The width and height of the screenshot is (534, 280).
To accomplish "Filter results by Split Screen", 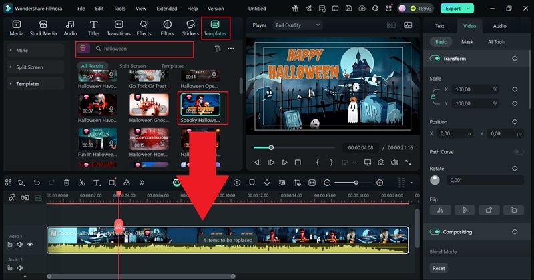I will [x=132, y=66].
